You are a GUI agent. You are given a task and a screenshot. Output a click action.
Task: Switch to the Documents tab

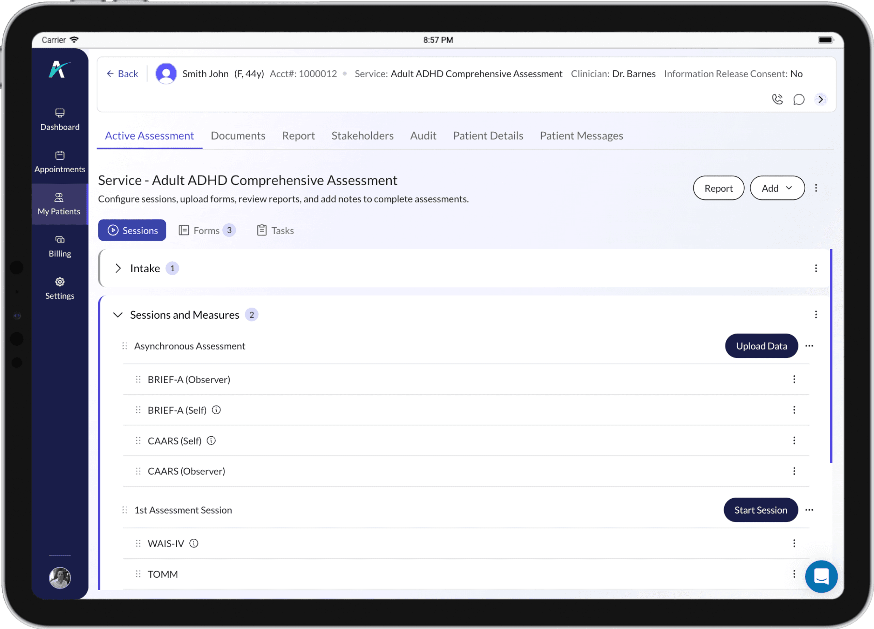pyautogui.click(x=238, y=135)
